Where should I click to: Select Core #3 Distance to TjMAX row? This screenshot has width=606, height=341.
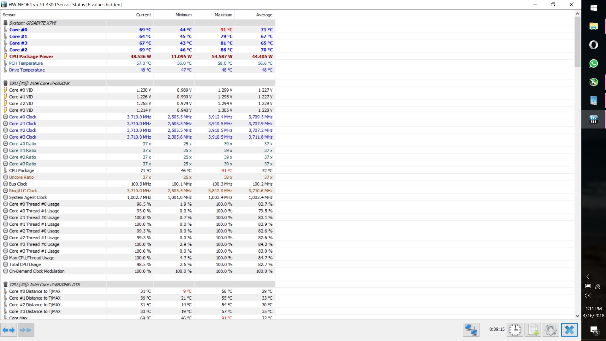pos(138,311)
